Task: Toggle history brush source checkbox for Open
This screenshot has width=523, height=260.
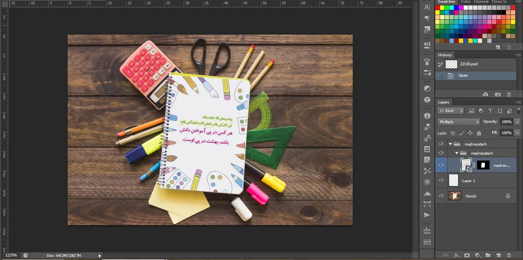Action: 440,76
